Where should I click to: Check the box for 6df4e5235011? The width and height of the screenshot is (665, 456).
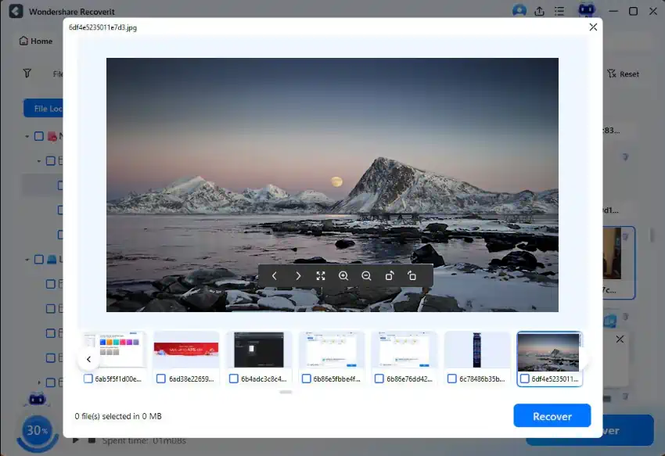click(x=525, y=379)
